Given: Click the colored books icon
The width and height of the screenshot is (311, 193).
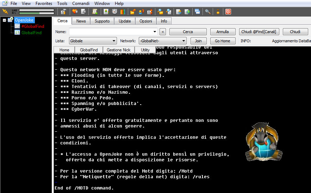Looking at the screenshot, I should [x=123, y=12].
